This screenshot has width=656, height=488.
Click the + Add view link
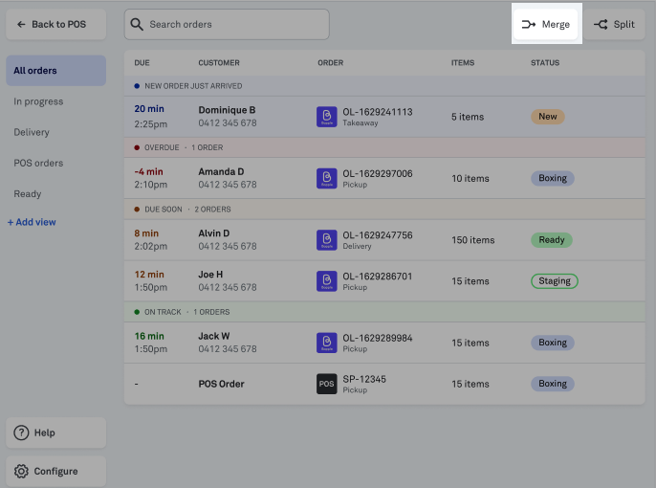click(x=32, y=222)
